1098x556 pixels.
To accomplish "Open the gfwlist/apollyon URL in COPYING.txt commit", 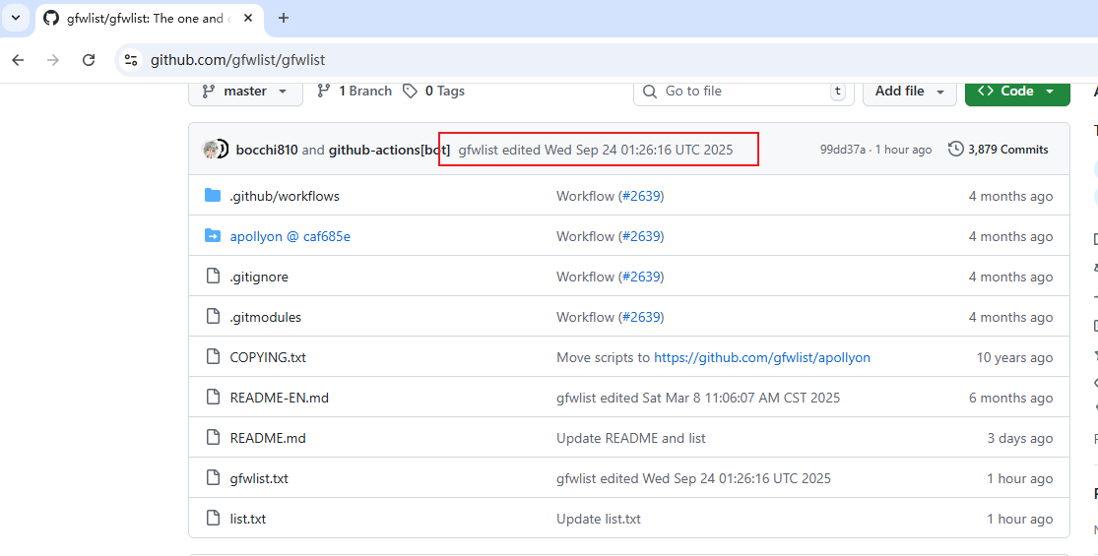I will [761, 357].
